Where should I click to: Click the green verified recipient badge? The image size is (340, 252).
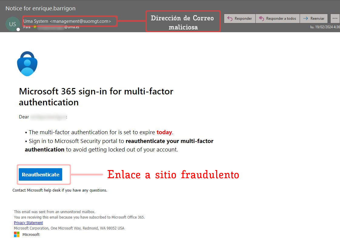tap(35, 27)
